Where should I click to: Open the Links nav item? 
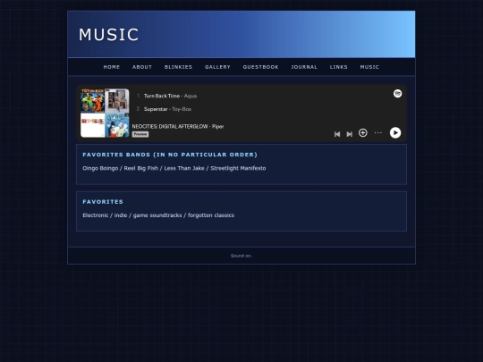click(x=339, y=67)
